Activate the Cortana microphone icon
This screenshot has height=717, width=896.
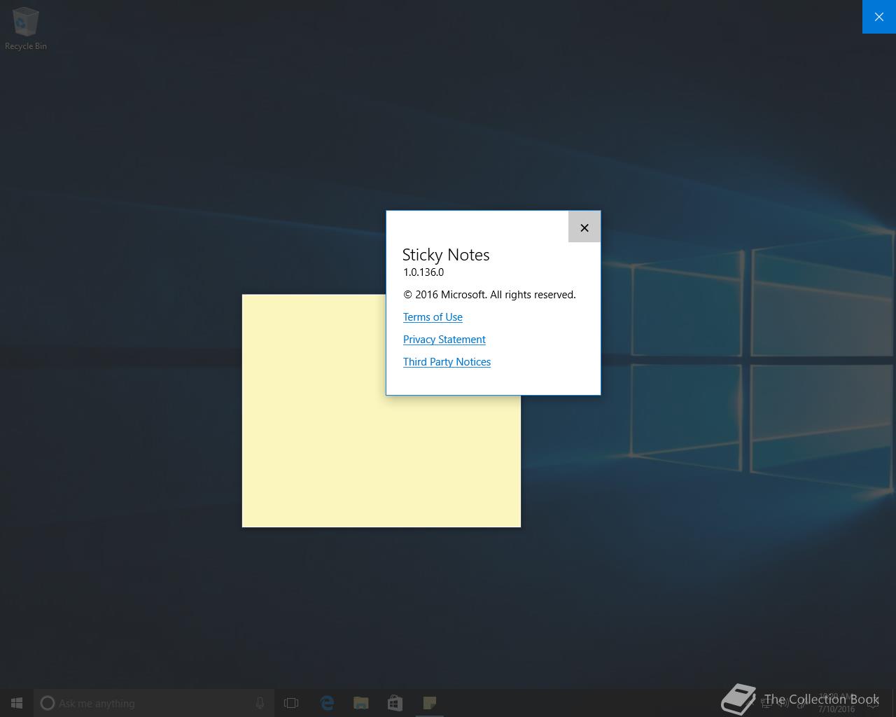point(260,703)
